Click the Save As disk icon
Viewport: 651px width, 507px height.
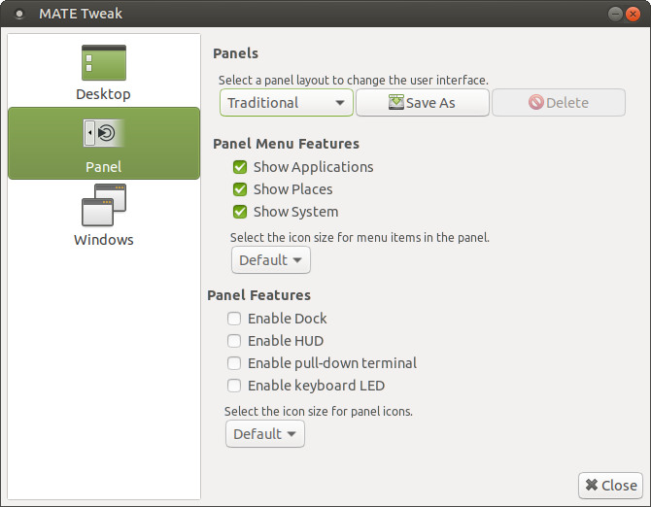[396, 102]
